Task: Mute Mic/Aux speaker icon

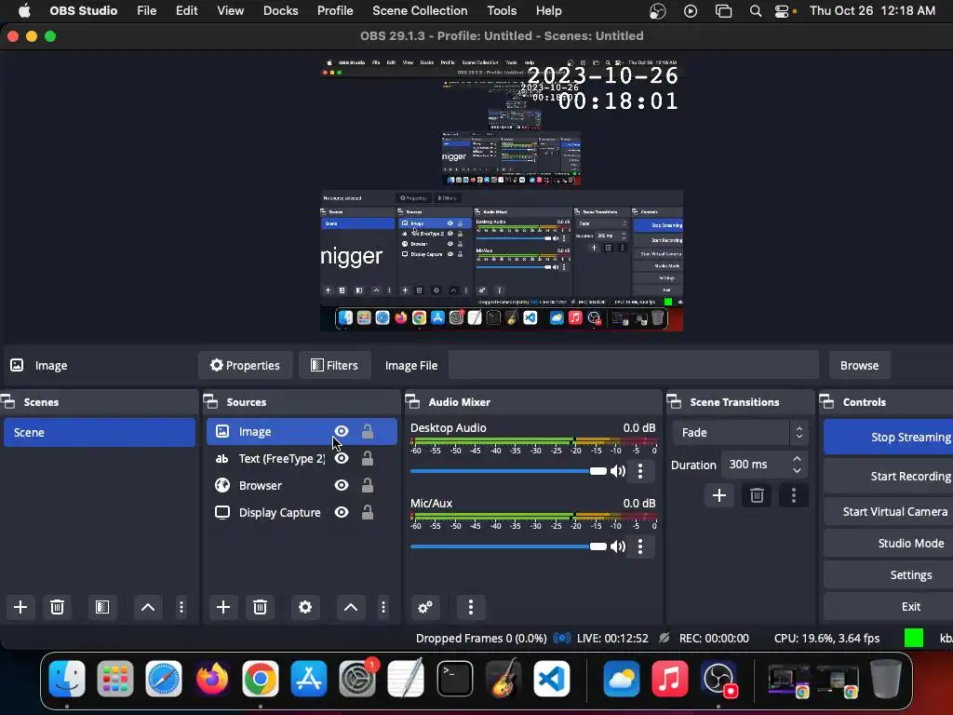Action: (x=618, y=546)
